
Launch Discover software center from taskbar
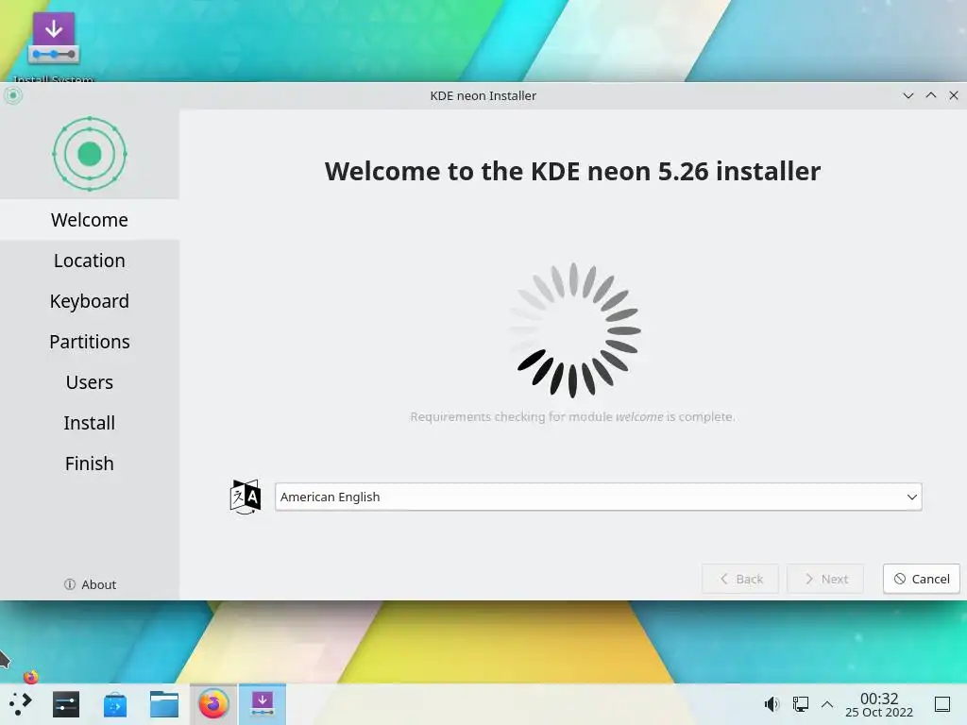(114, 704)
